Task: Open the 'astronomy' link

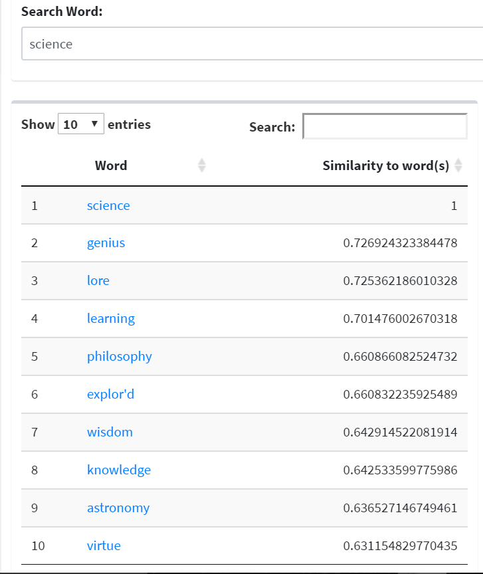Action: 118,508
